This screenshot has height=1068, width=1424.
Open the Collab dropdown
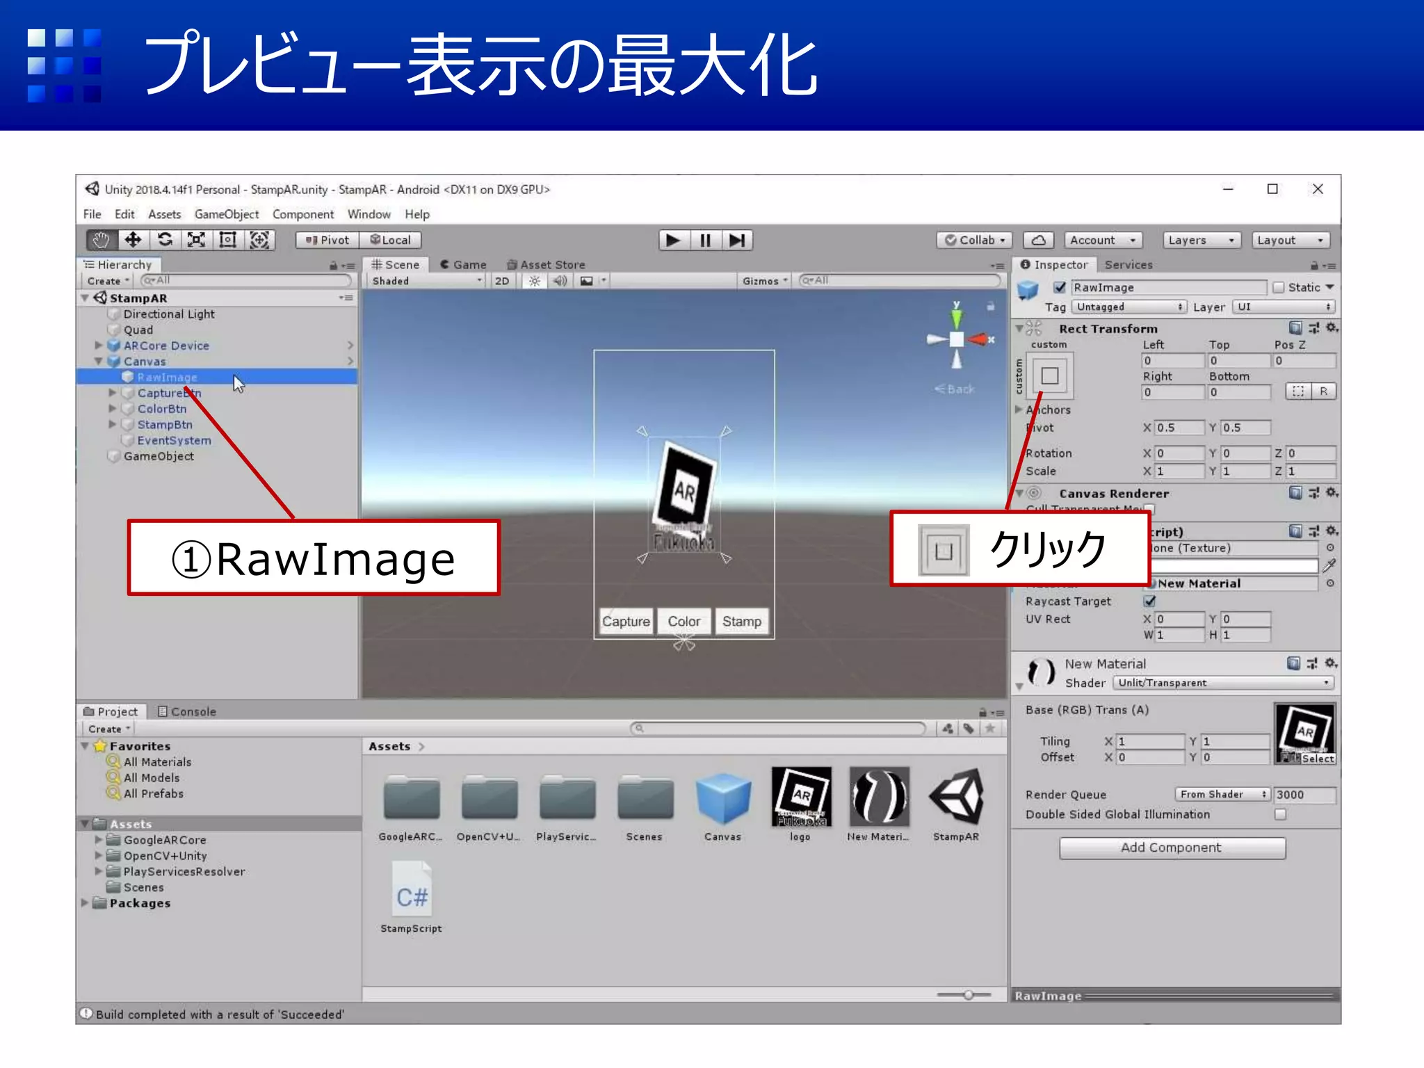(x=975, y=241)
